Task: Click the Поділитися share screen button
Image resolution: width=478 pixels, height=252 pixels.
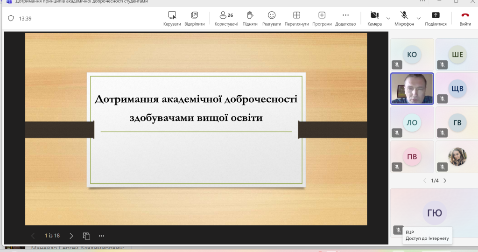Action: coord(436,15)
